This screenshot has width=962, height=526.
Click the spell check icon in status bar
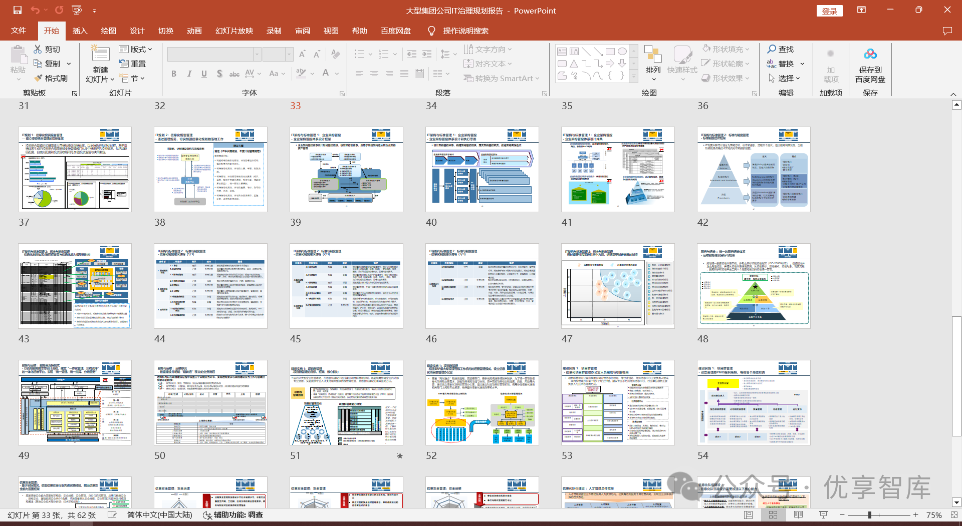(x=112, y=515)
